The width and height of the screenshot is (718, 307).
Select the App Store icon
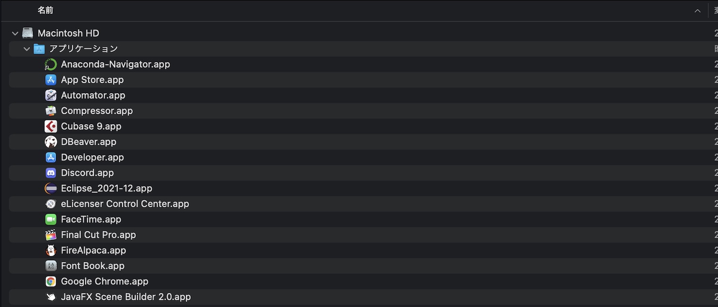click(51, 80)
